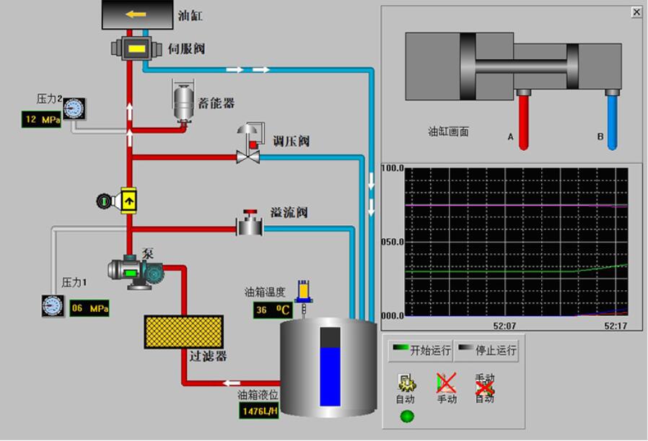Click the 压力1 pressure gauge dial
Screen dimensions: 648x441
[53, 306]
